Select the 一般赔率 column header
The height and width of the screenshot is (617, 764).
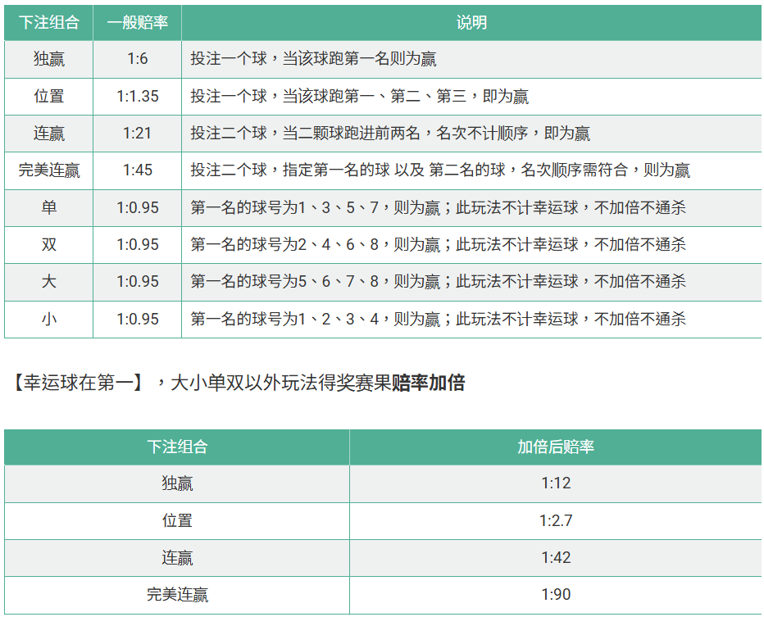pos(138,22)
